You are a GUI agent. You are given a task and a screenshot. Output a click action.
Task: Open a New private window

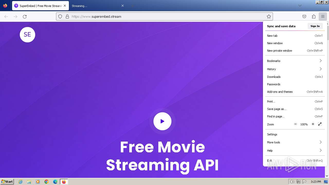click(x=295, y=51)
